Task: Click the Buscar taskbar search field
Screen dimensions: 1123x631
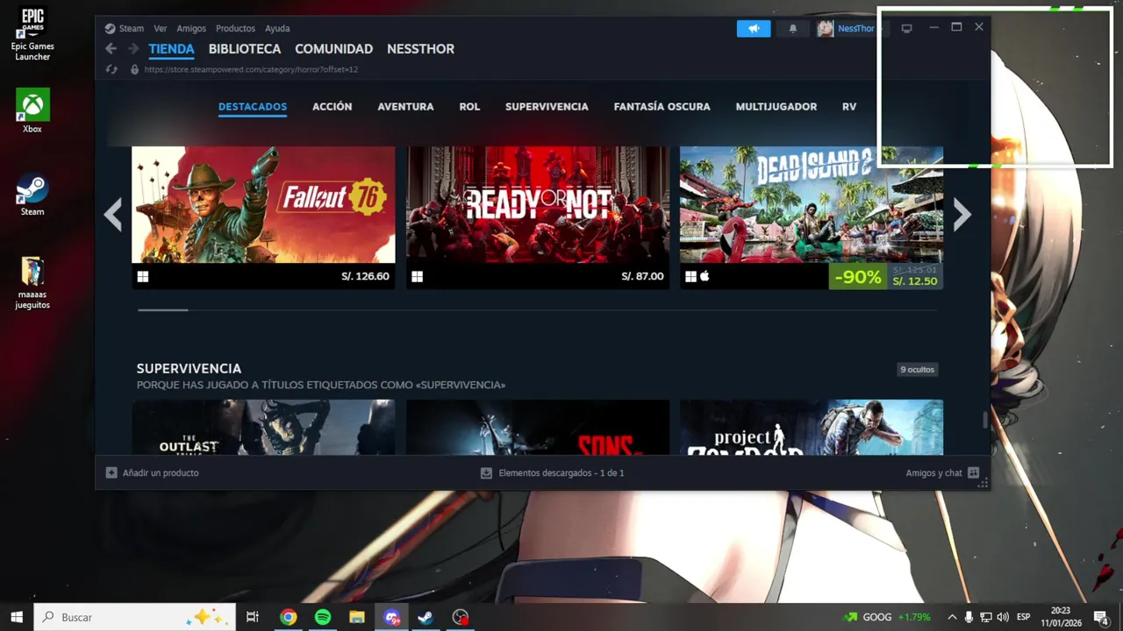Action: [135, 617]
